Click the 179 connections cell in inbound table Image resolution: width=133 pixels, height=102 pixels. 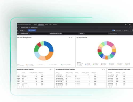(x=88, y=75)
